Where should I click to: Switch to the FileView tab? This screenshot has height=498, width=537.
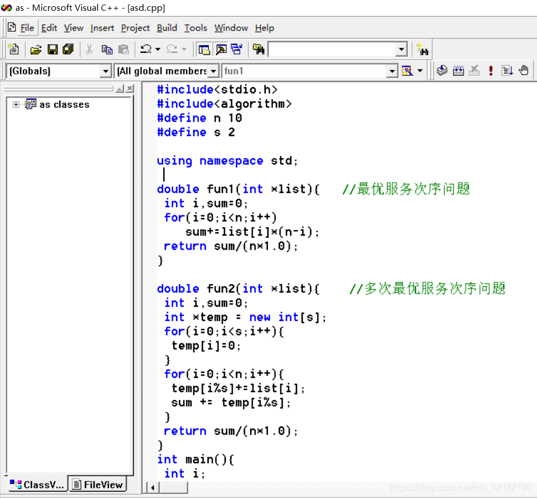coord(97,484)
